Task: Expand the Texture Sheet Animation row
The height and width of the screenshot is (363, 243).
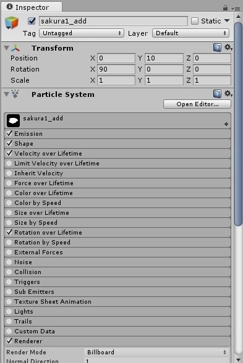Action: click(117, 302)
